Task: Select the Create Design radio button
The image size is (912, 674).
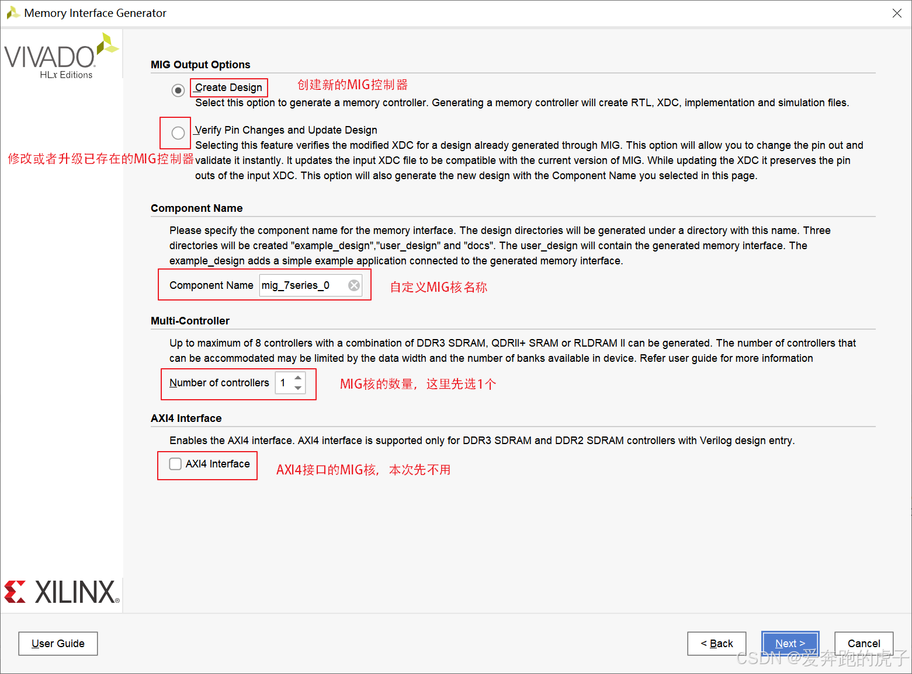Action: [x=178, y=90]
